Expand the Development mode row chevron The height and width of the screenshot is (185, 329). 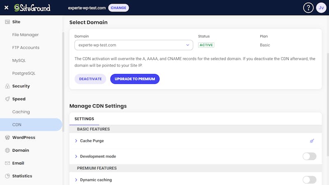pos(76,156)
